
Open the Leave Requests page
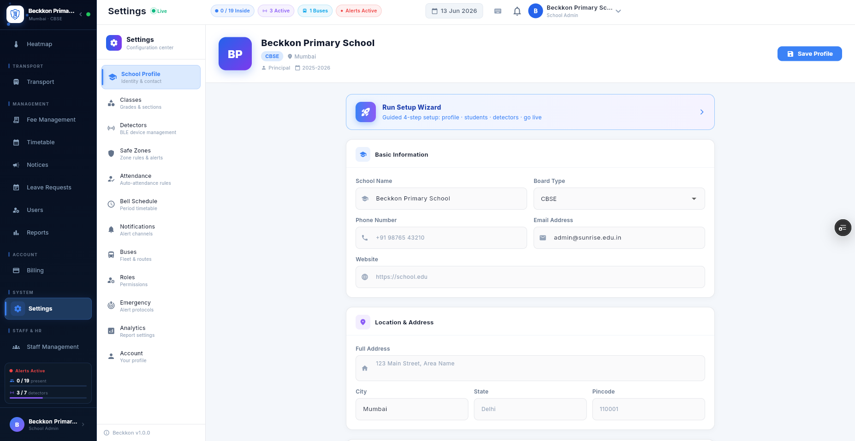(x=48, y=188)
